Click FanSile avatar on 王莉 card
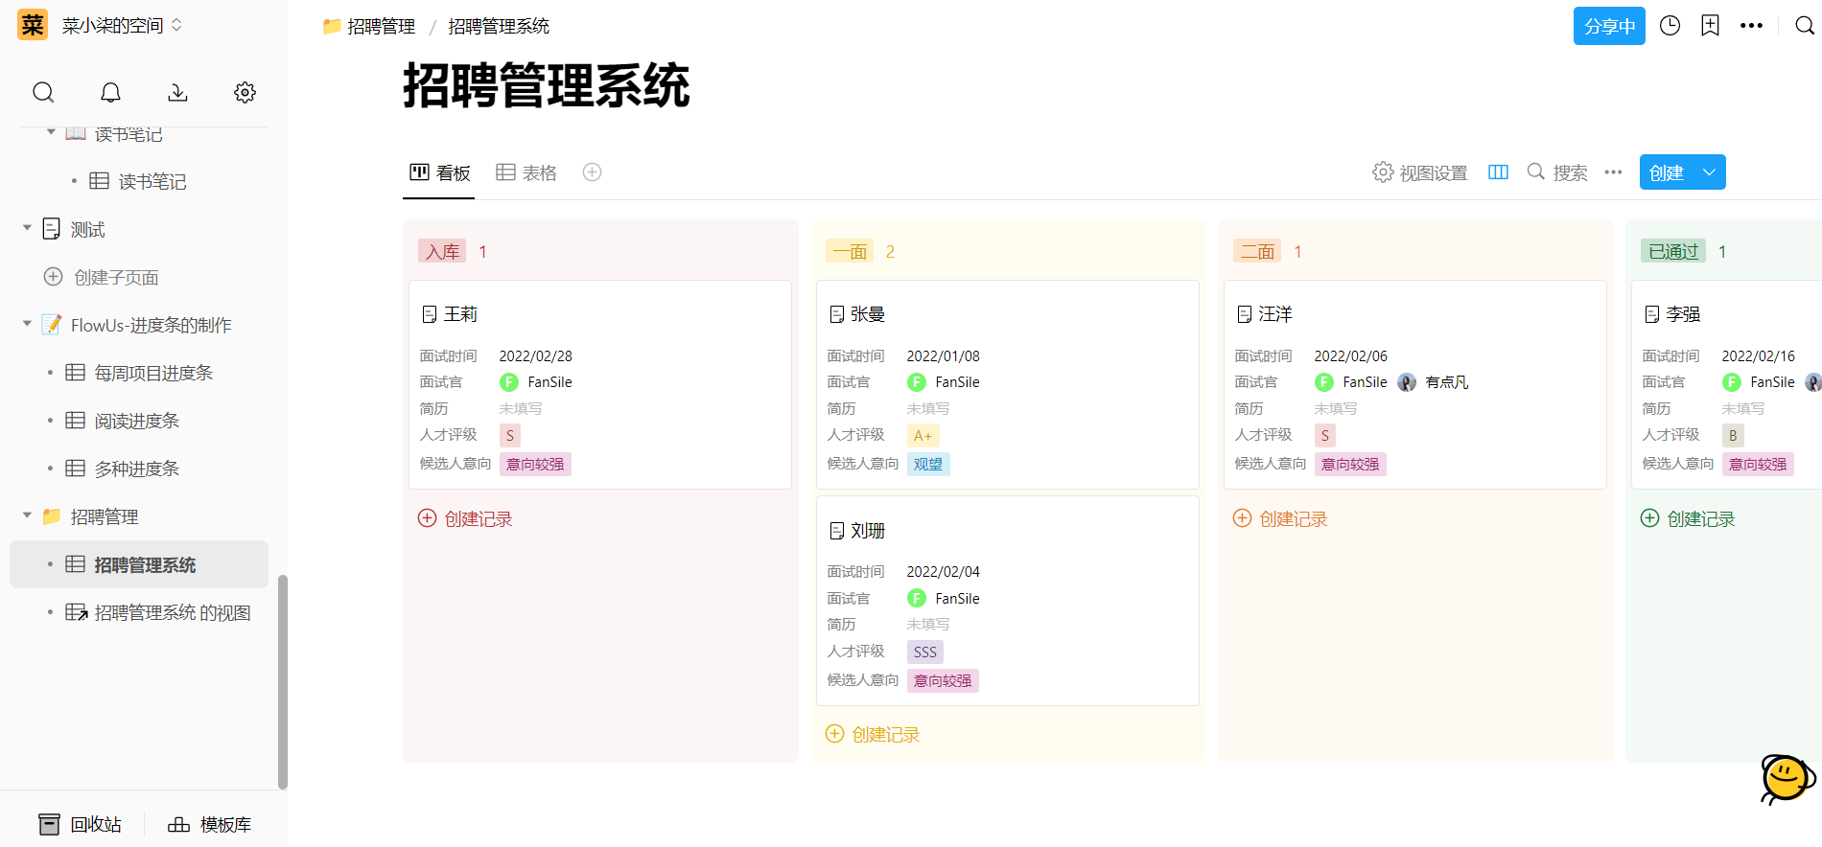The width and height of the screenshot is (1822, 847). pos(509,381)
